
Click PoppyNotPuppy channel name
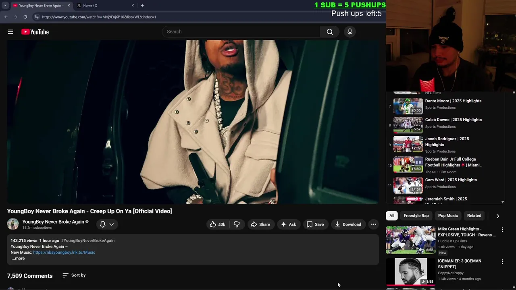point(451,273)
